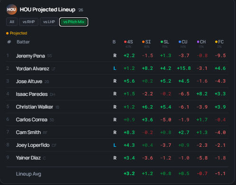Image resolution: width=236 pixels, height=185 pixels.
Task: Click Isaac Paredes CU value -6.5
Action: click(x=184, y=94)
